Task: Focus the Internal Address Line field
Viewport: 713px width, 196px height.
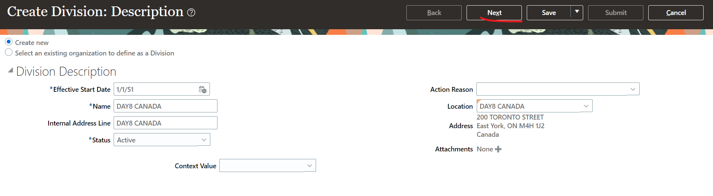Action: click(165, 123)
